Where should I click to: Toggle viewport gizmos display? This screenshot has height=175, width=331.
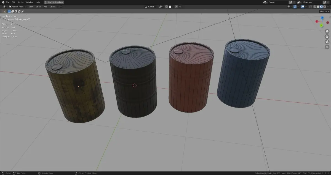[295, 7]
